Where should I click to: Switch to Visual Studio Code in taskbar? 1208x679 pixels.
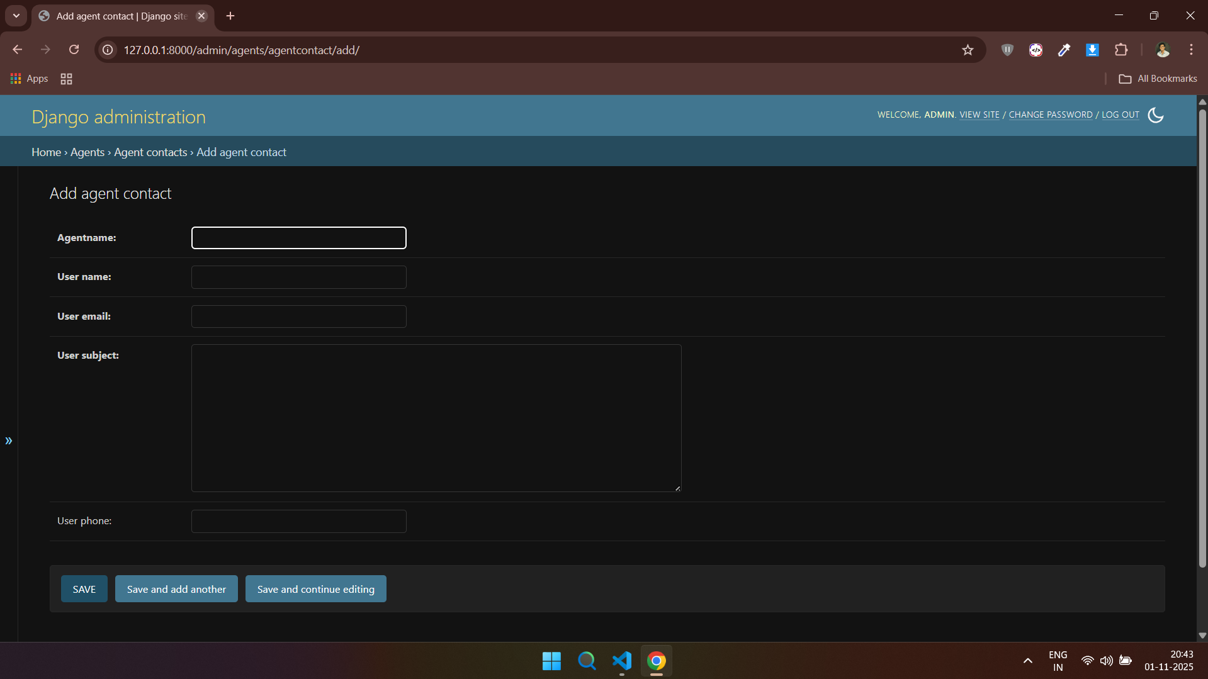622,661
